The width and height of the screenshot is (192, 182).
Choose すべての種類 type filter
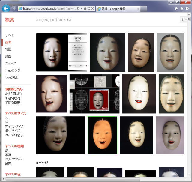(14, 146)
